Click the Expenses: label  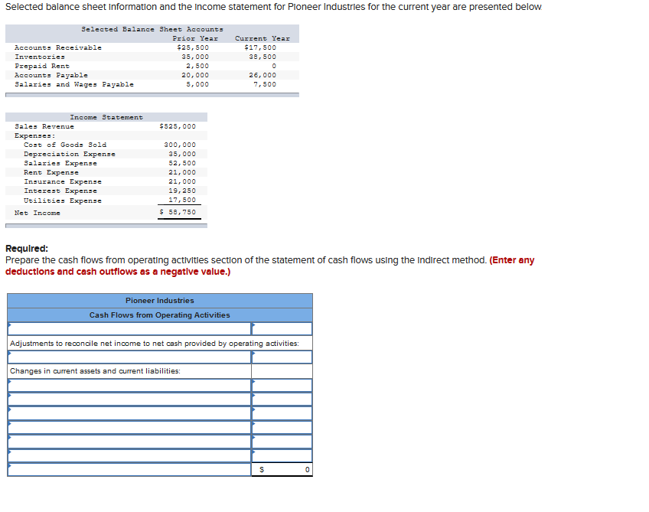34,135
